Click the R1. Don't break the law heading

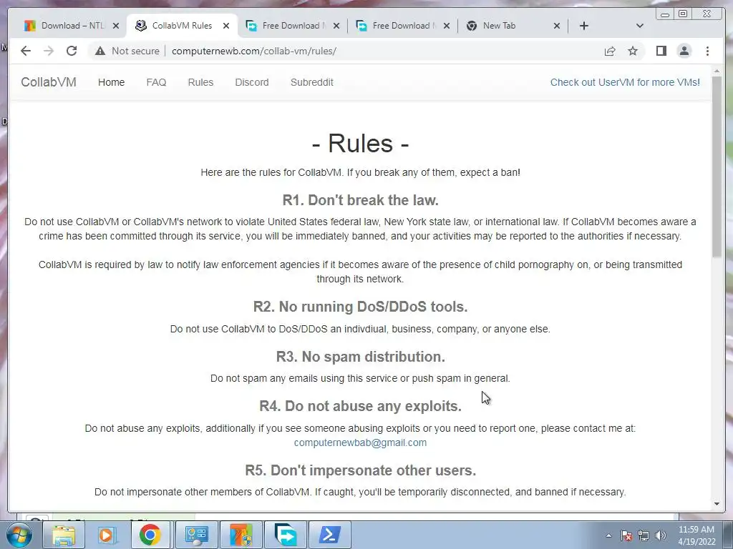(x=361, y=200)
